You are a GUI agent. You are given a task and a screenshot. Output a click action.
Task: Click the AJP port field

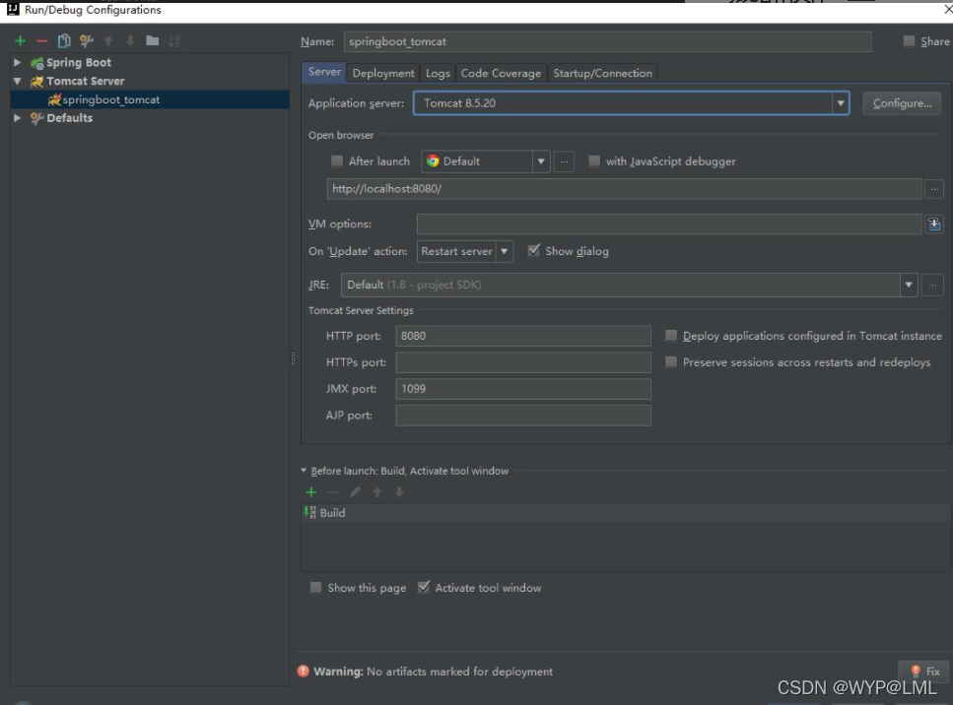coord(523,416)
